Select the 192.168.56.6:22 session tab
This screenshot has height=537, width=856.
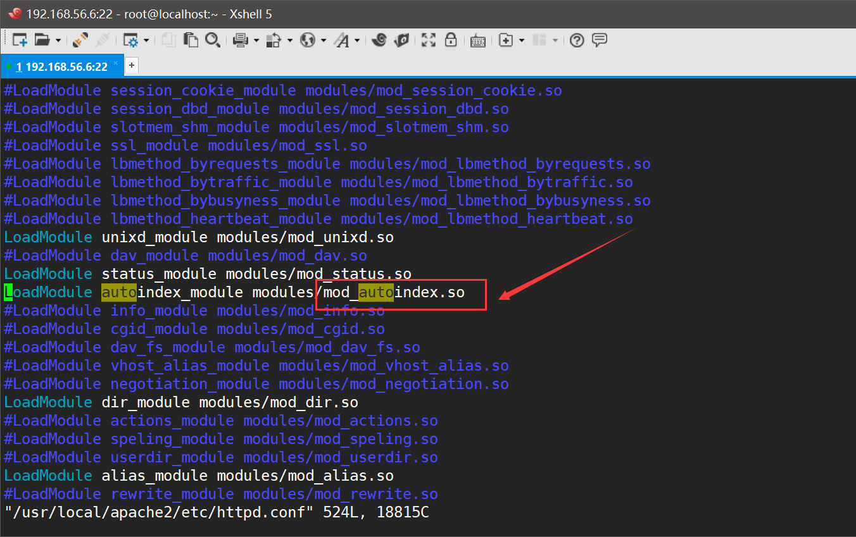pos(61,66)
